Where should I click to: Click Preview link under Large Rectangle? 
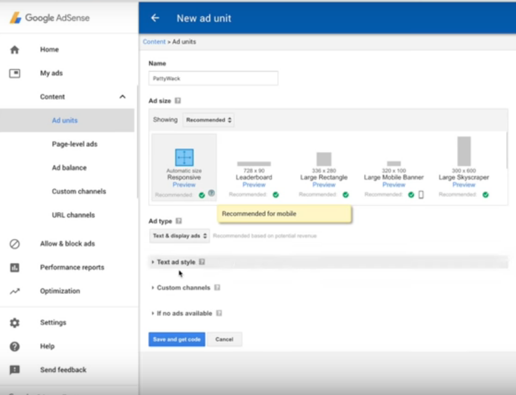[324, 185]
